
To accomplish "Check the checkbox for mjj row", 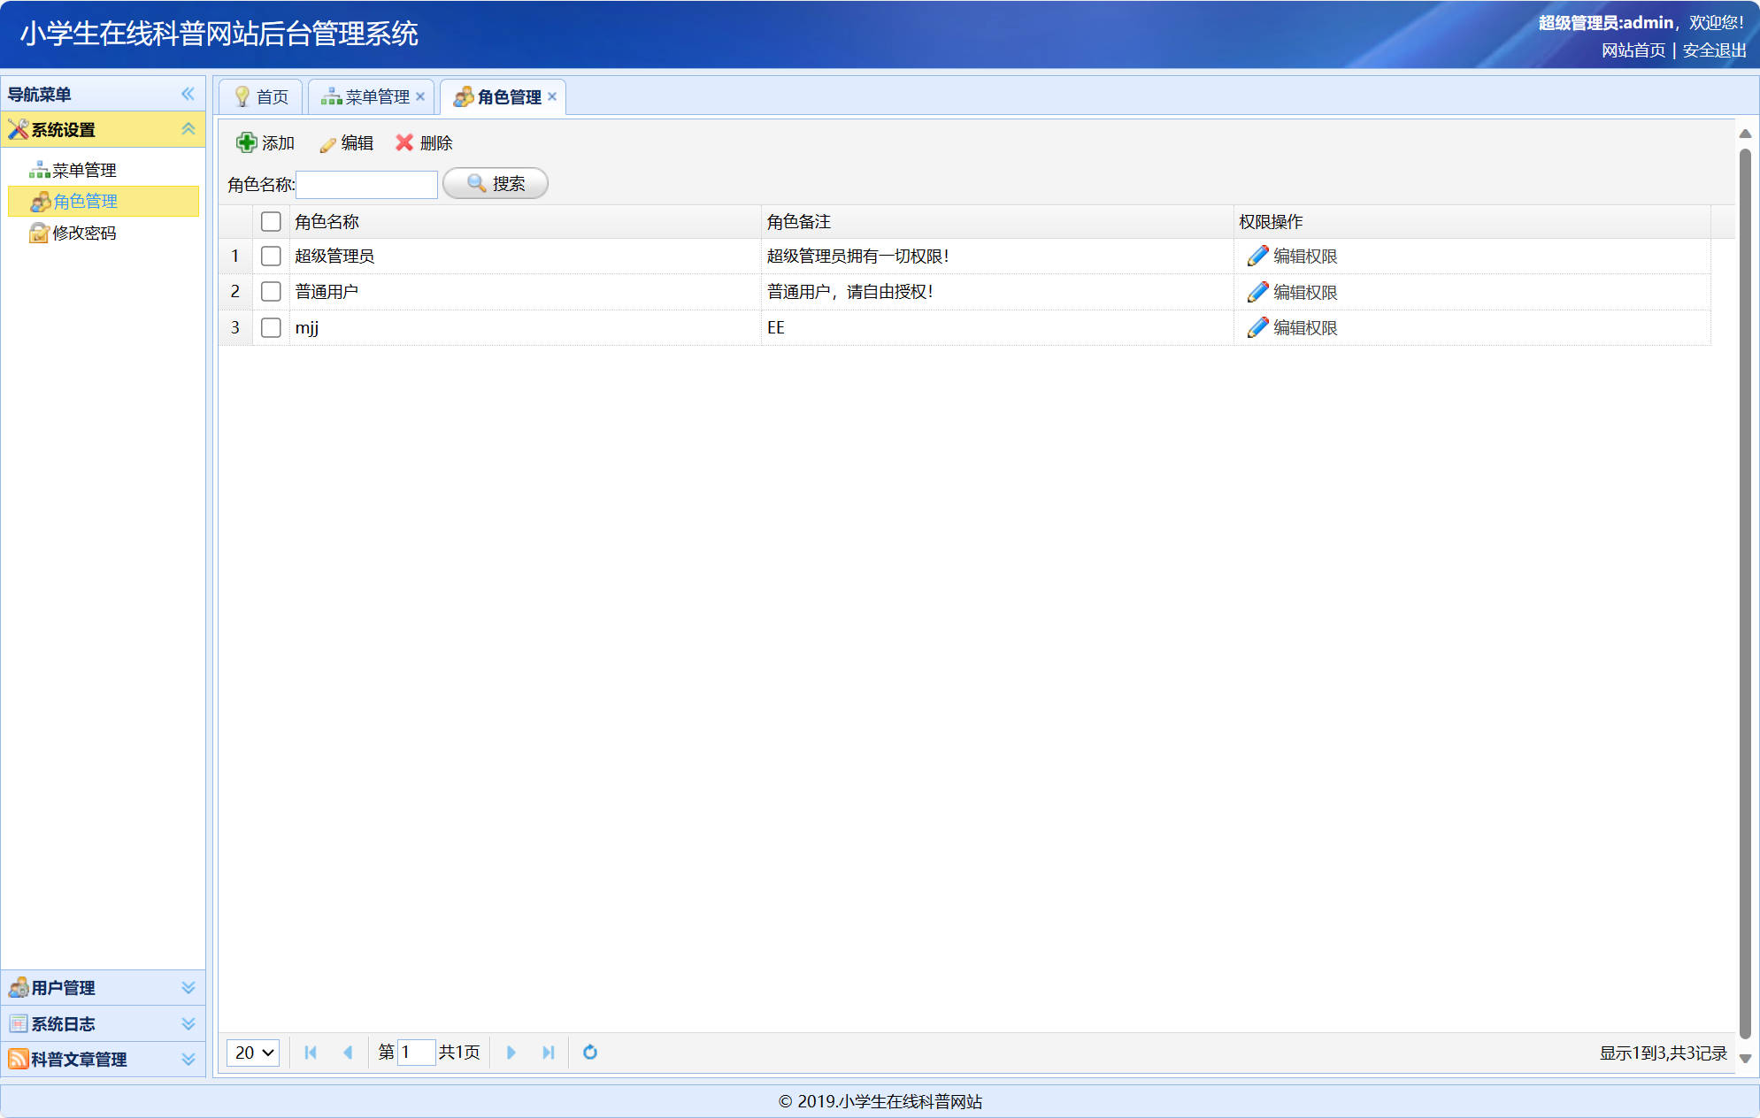I will (x=271, y=327).
